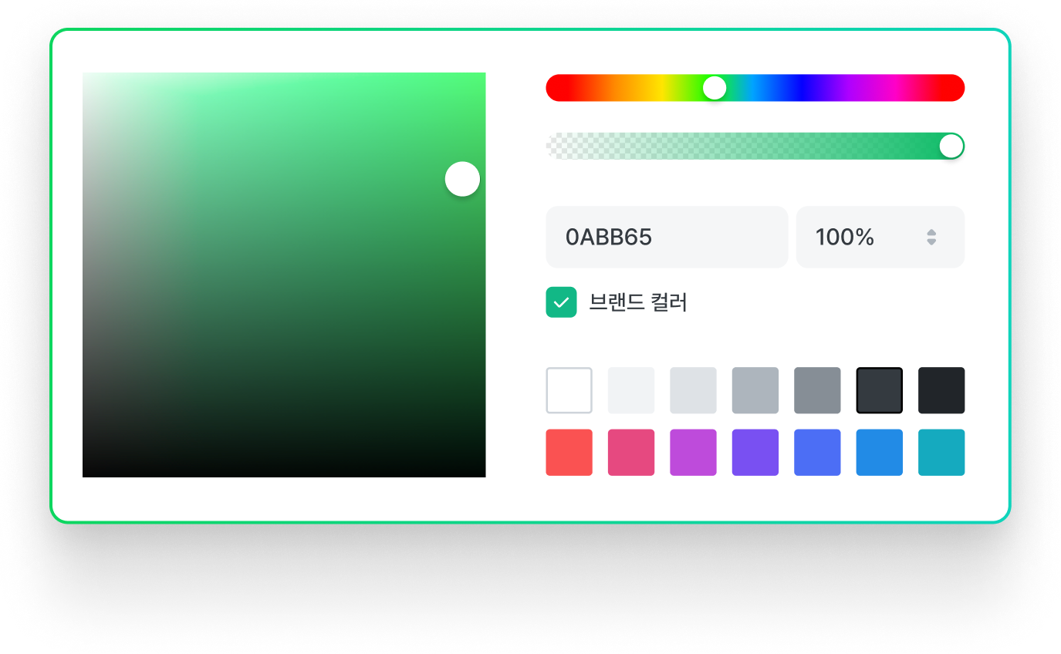This screenshot has height=654, width=1061.
Task: Select the pink color swatch
Action: (631, 453)
